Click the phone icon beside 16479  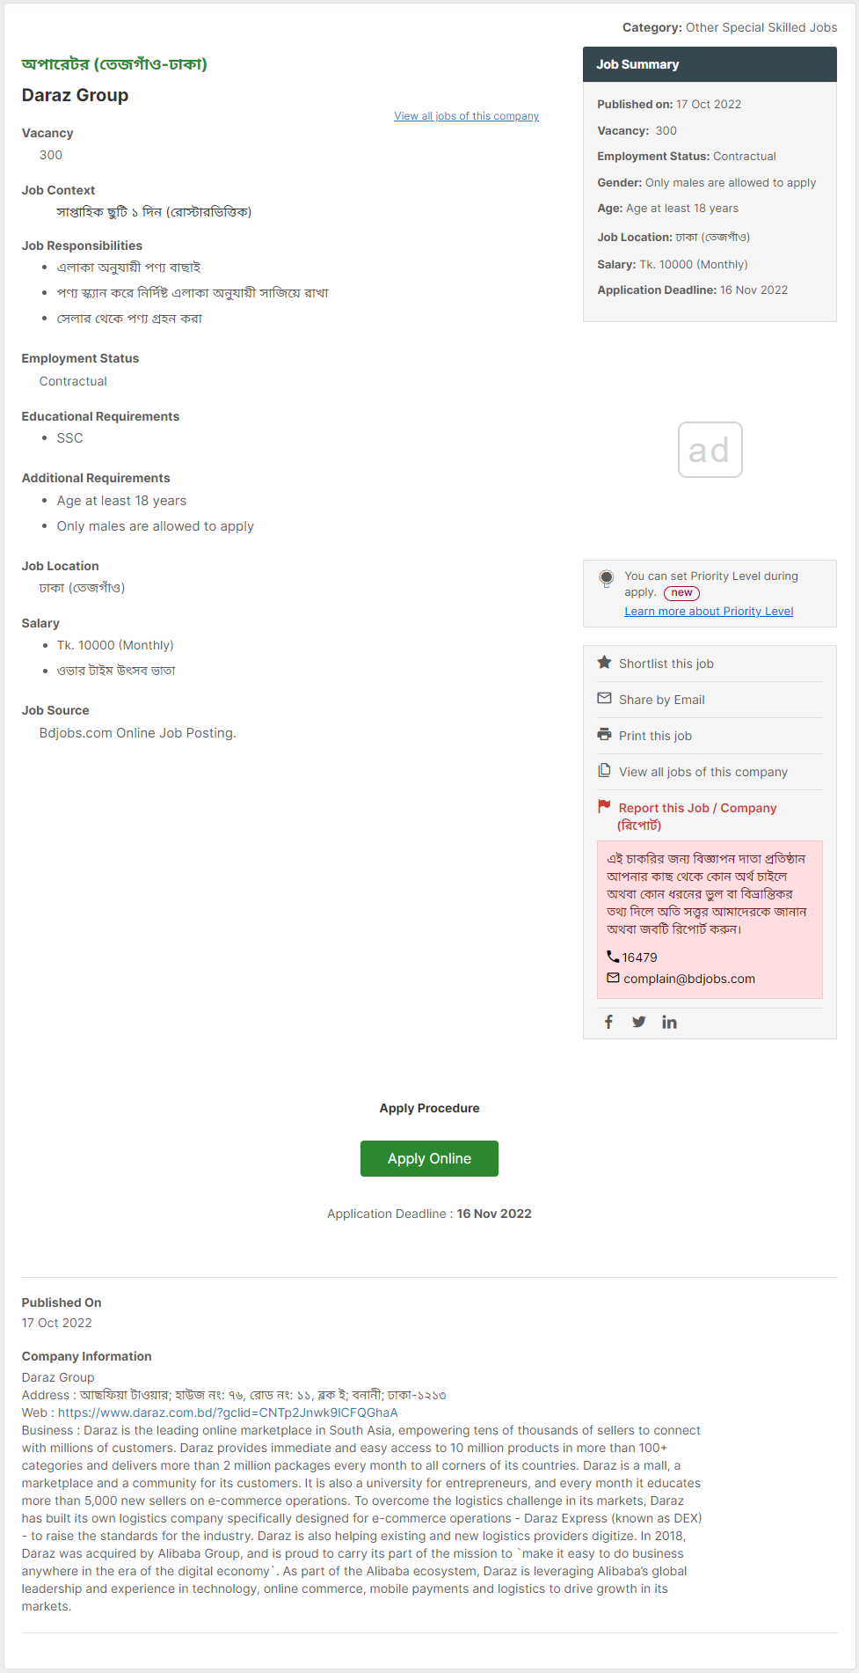pyautogui.click(x=613, y=957)
